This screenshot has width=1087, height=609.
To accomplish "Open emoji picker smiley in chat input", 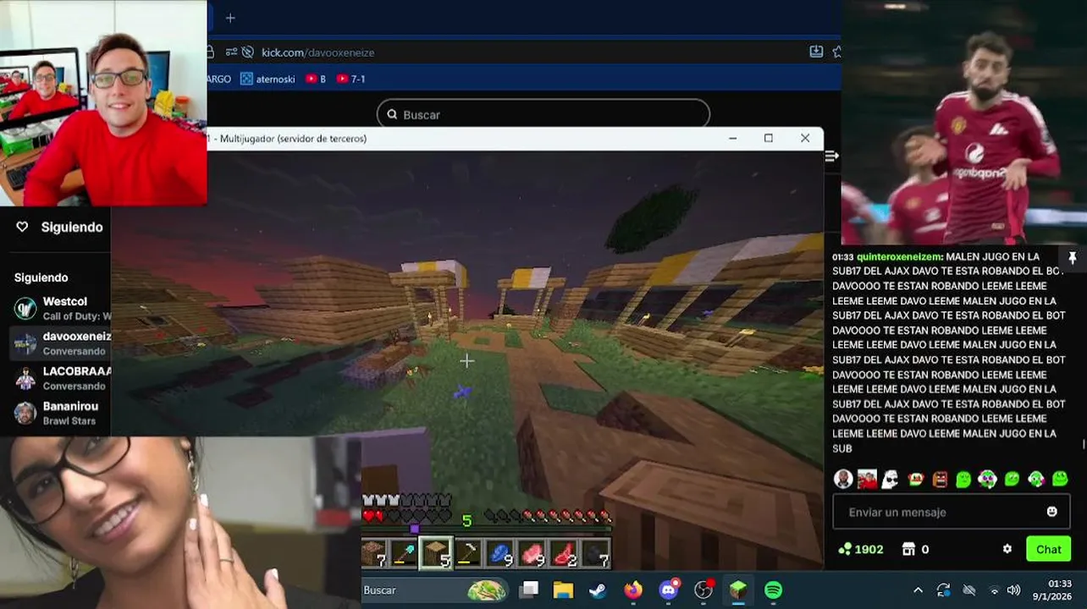I will coord(1051,512).
